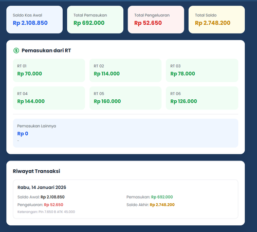The image size is (257, 232).
Task: Click Rp 52.650 in Total Pengeluaran card
Action: 148,23
